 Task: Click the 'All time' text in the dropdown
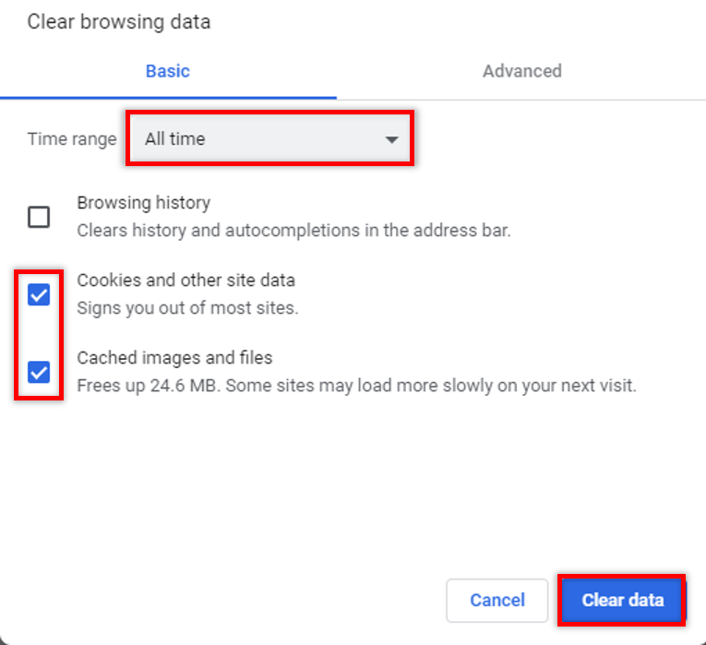coord(175,138)
